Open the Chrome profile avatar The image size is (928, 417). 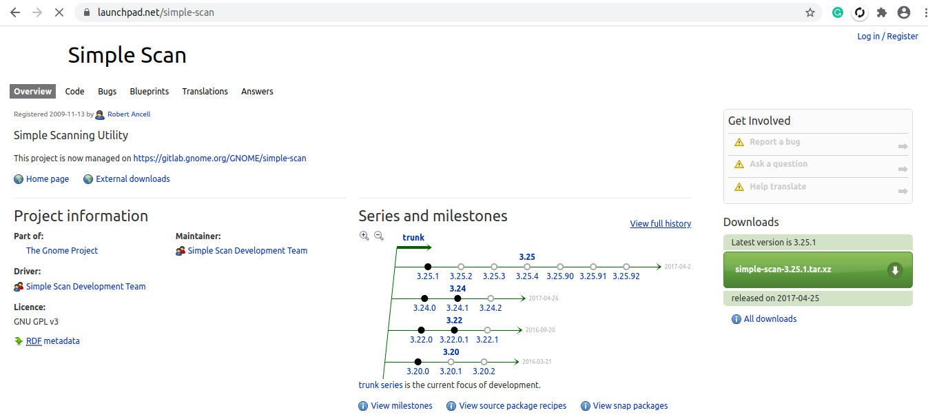tap(903, 12)
